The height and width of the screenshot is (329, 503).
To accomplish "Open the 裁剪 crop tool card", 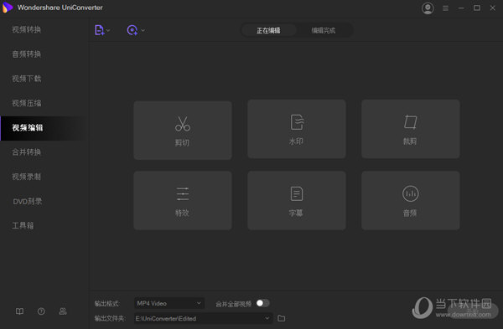I will pos(410,129).
